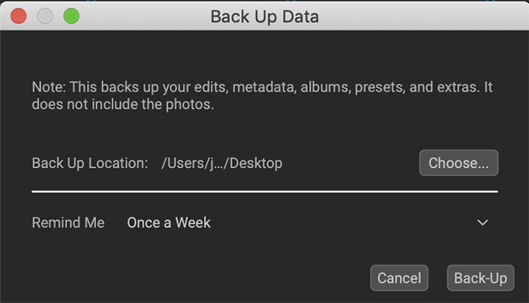Click the word 'presets' in the note

(x=380, y=88)
